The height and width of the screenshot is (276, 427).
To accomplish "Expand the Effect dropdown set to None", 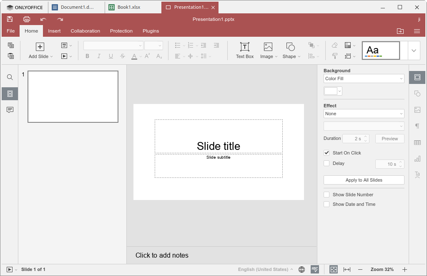I will tap(364, 114).
